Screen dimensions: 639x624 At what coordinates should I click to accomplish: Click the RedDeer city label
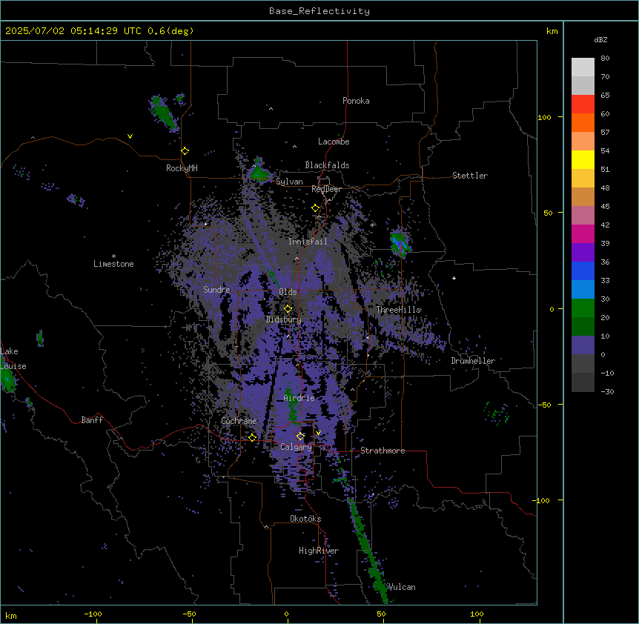point(326,189)
